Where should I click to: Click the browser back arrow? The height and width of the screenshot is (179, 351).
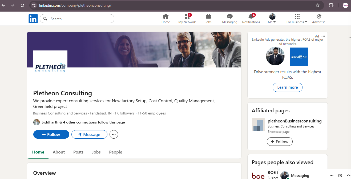(4, 5)
